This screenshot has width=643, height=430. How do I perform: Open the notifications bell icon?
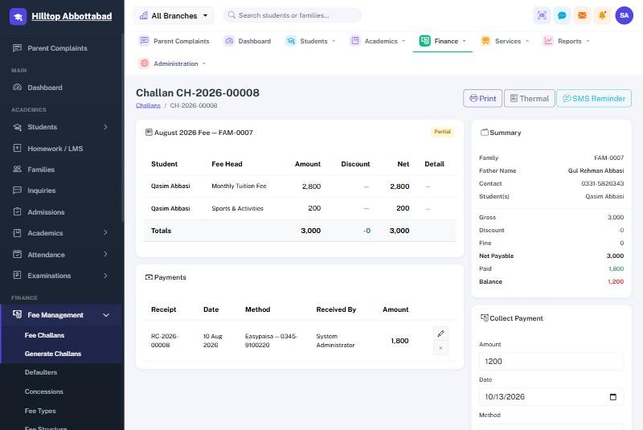(x=602, y=15)
